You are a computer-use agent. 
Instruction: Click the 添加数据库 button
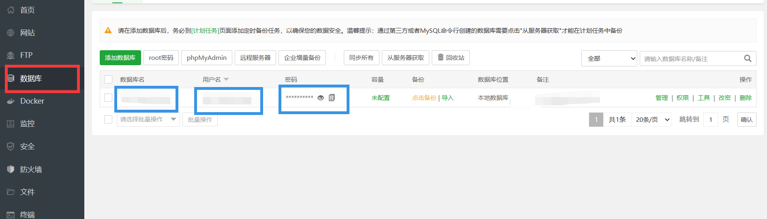pos(120,58)
